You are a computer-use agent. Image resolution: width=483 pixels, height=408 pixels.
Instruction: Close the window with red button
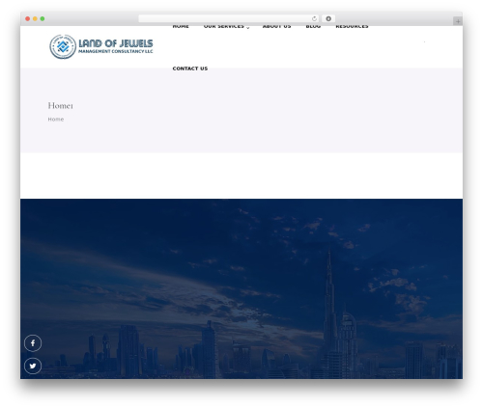(28, 18)
